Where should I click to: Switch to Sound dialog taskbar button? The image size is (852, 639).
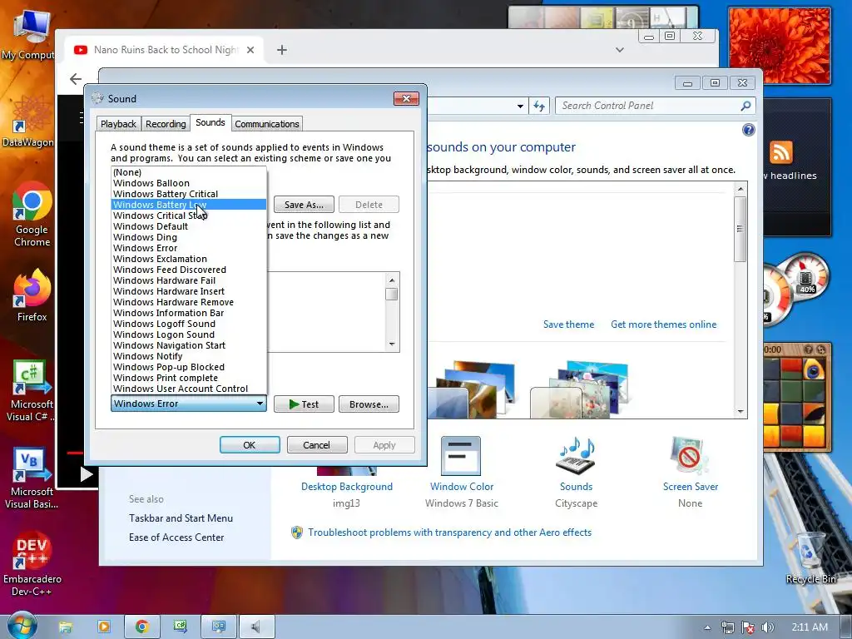256,627
